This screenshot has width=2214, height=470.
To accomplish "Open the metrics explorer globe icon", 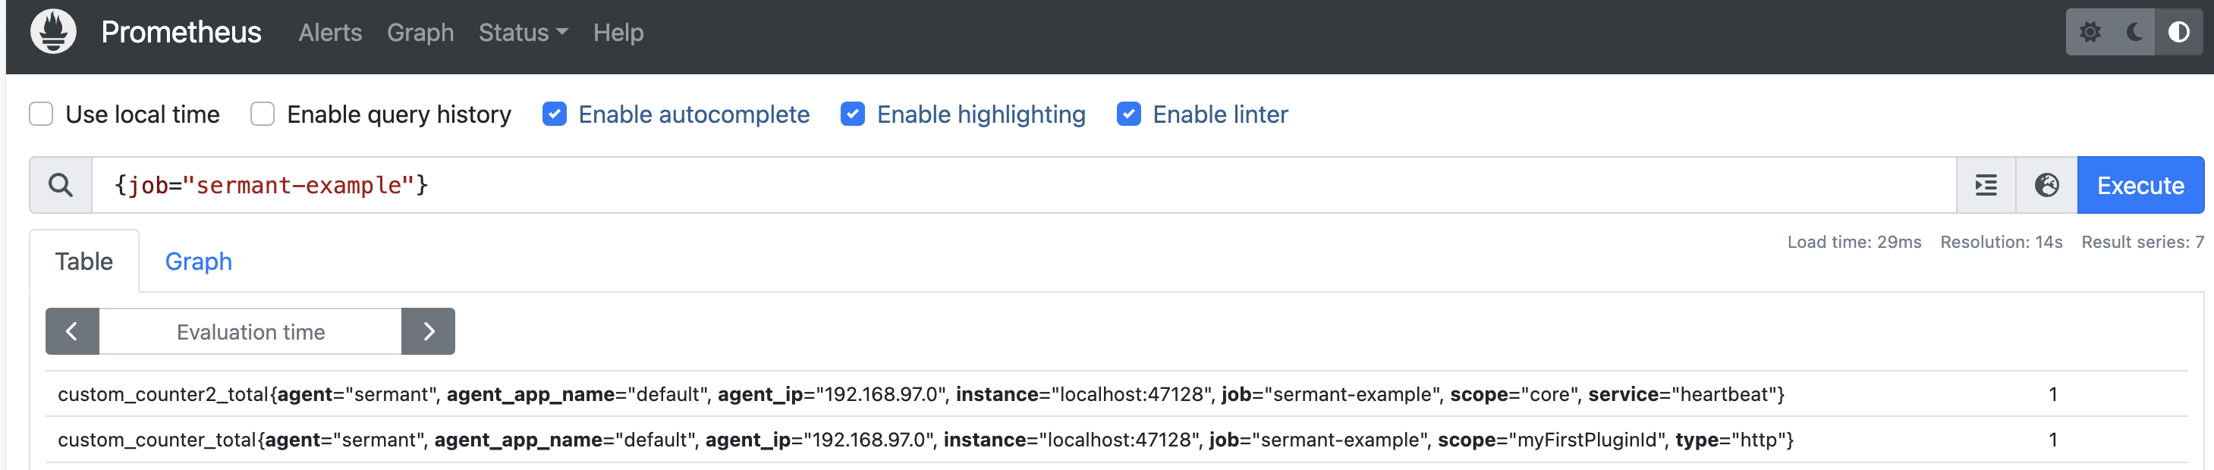I will 2046,185.
